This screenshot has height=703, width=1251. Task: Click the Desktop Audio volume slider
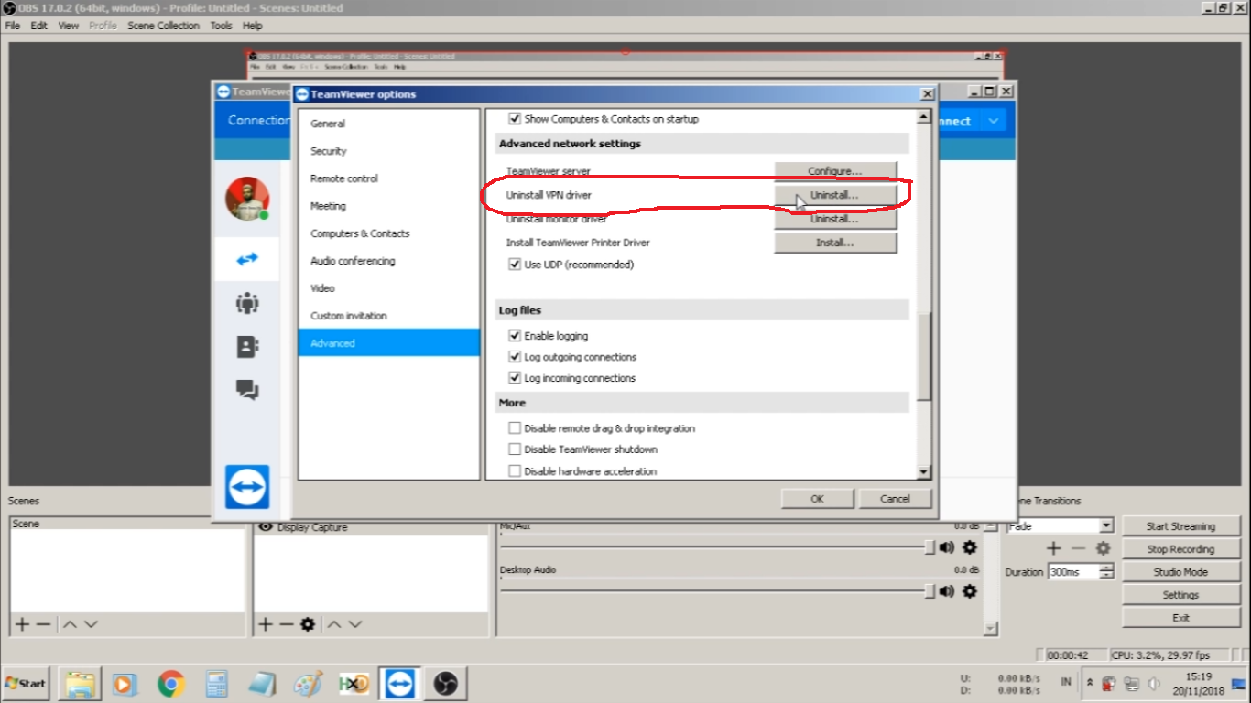[717, 591]
